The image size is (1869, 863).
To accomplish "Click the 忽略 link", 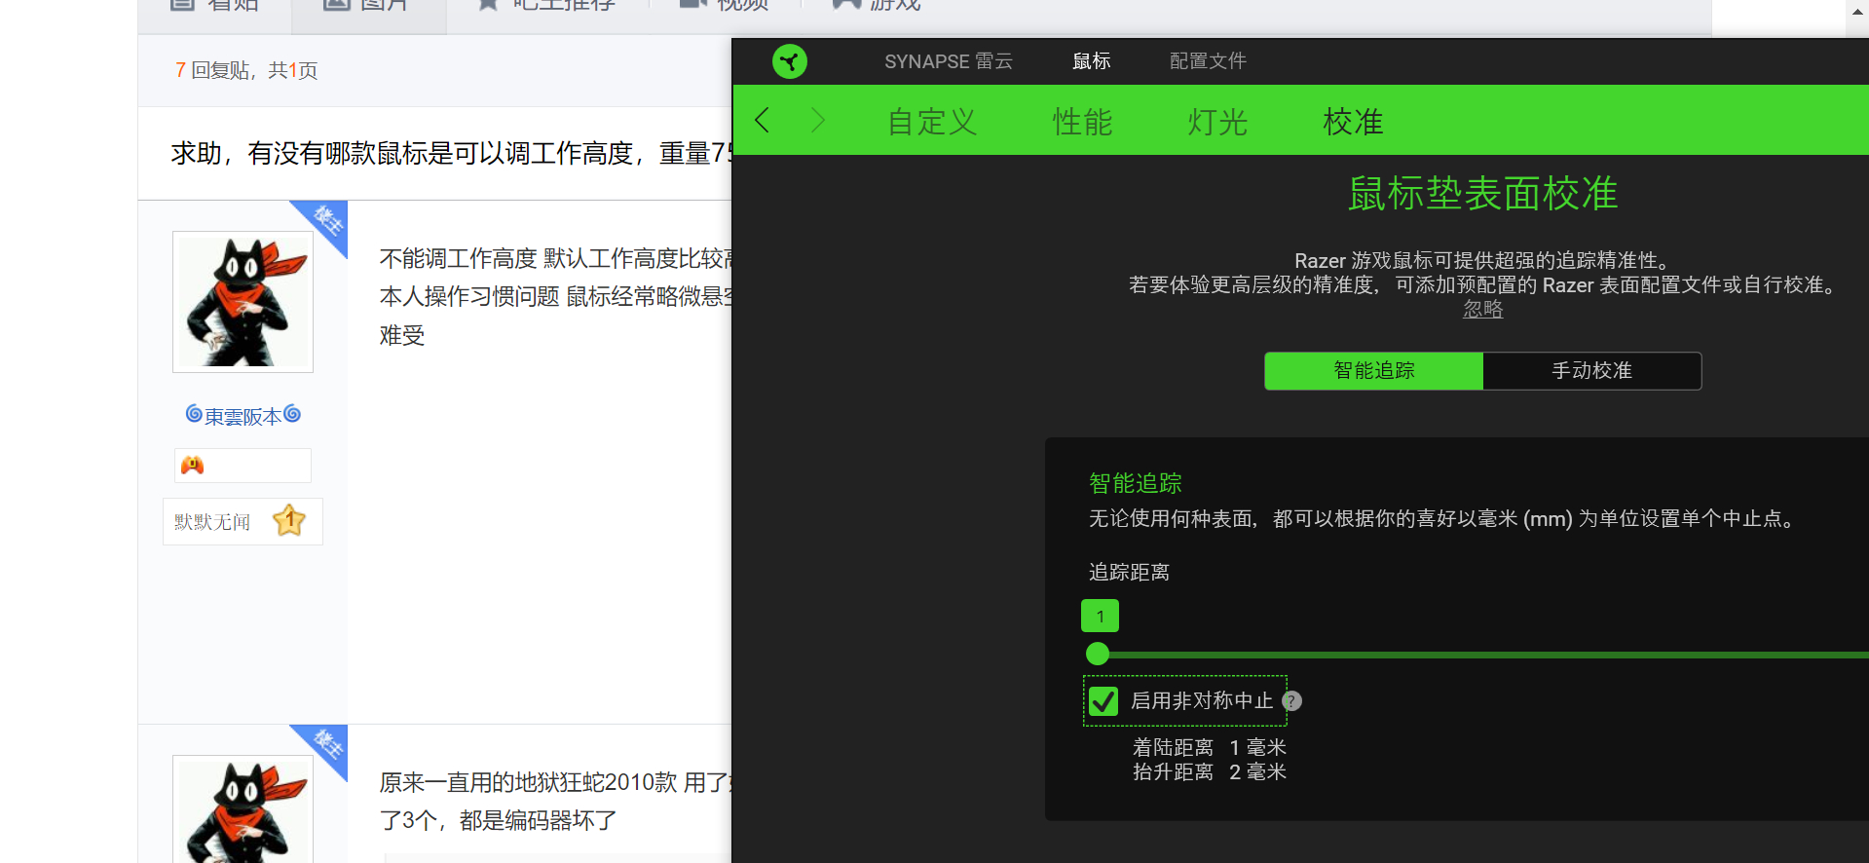I will (x=1482, y=310).
